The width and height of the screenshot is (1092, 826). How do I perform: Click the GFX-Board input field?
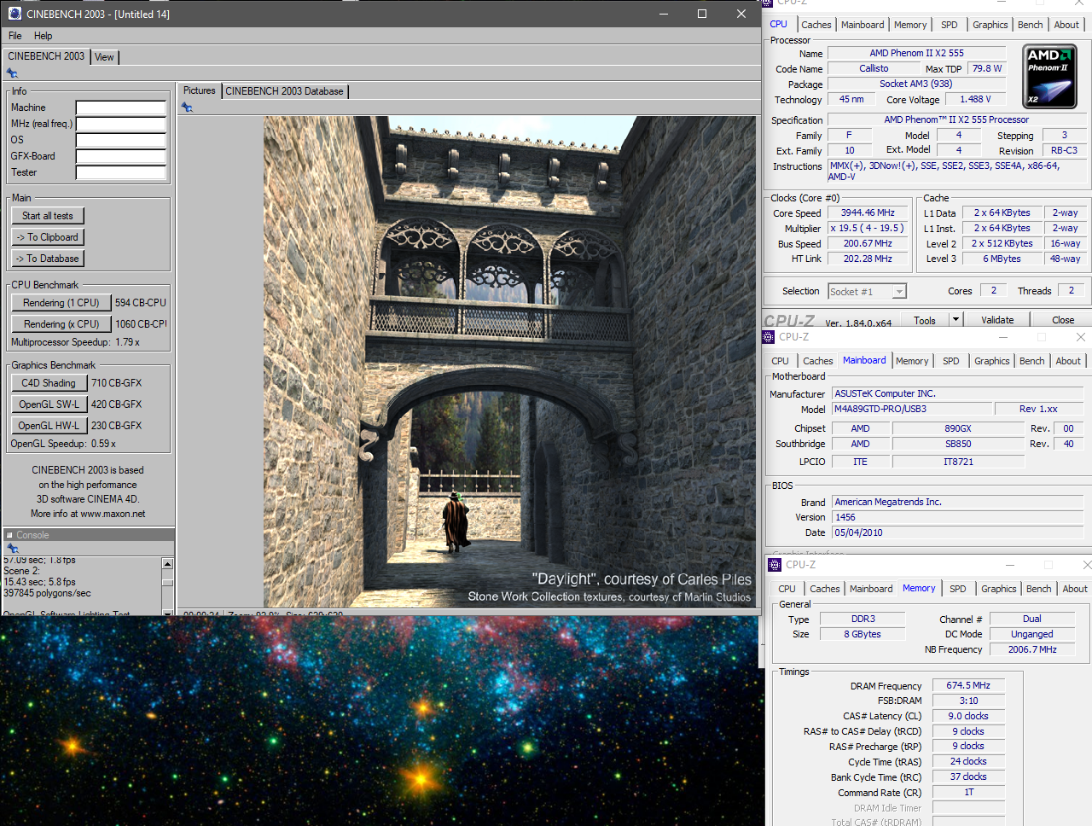coord(121,156)
